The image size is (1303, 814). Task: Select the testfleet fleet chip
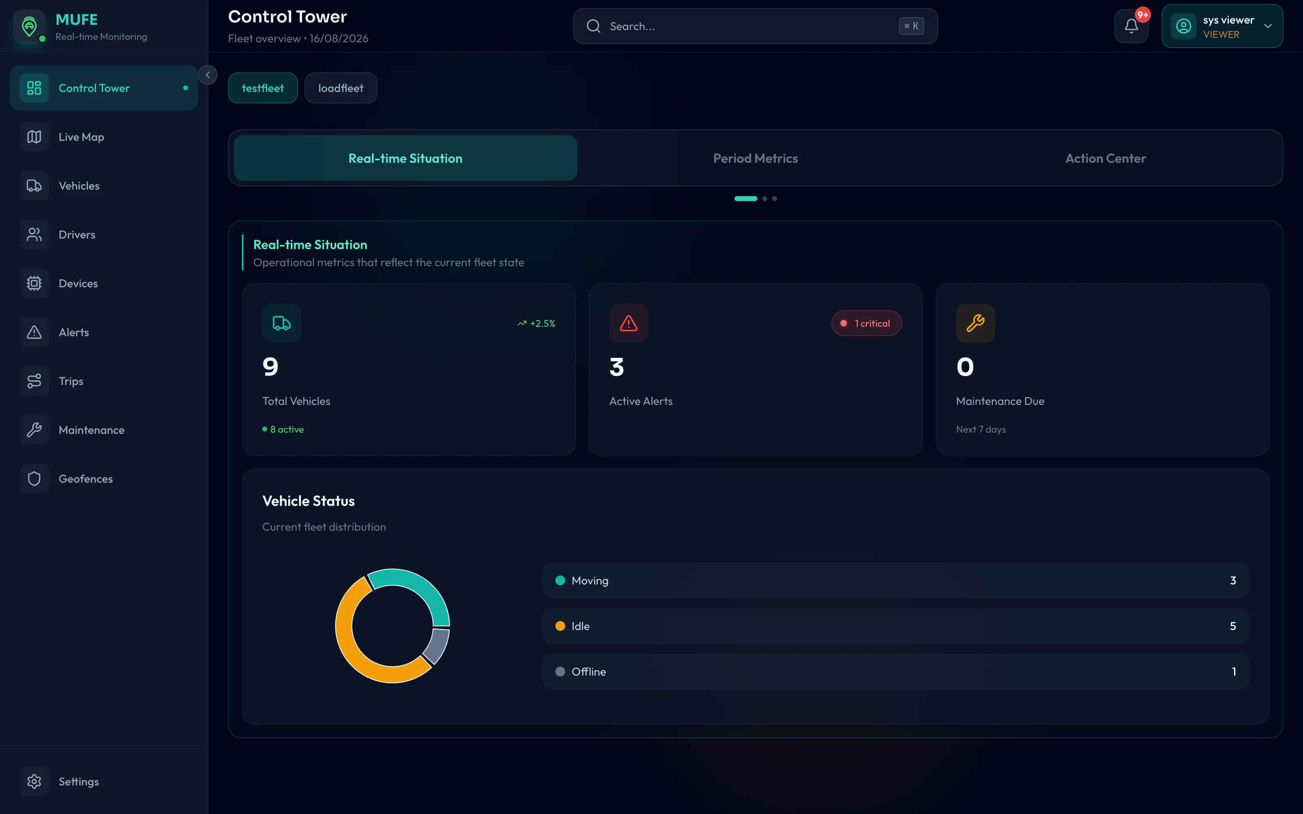[x=263, y=88]
